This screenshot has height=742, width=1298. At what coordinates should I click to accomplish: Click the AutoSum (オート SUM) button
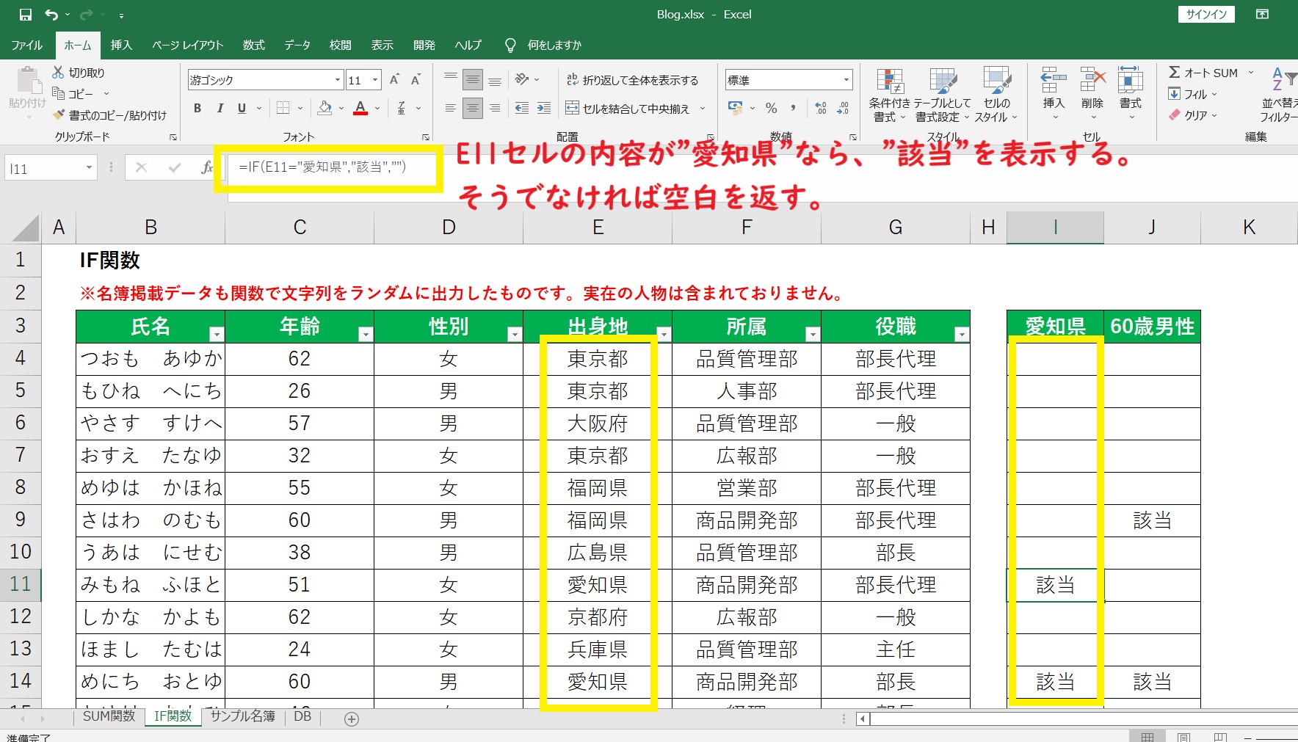(1202, 73)
